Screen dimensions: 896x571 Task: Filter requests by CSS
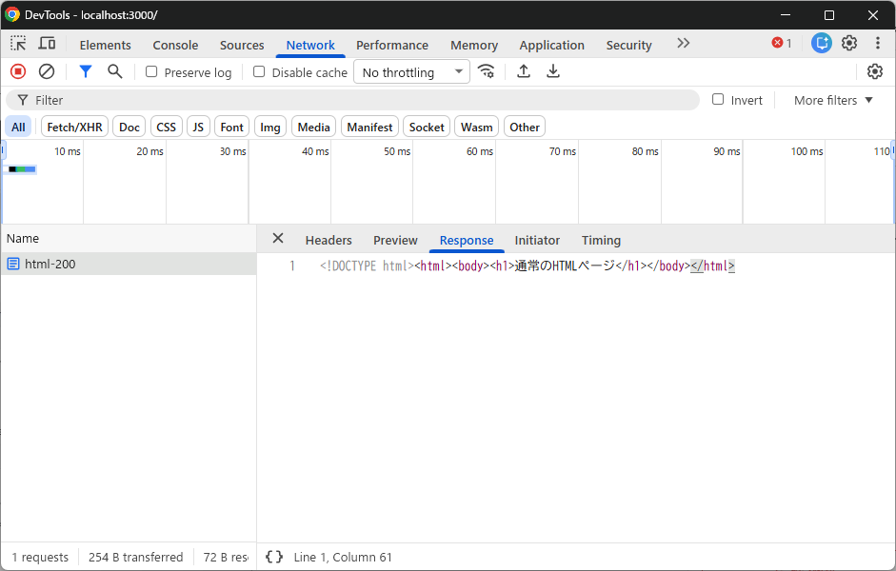(x=167, y=127)
